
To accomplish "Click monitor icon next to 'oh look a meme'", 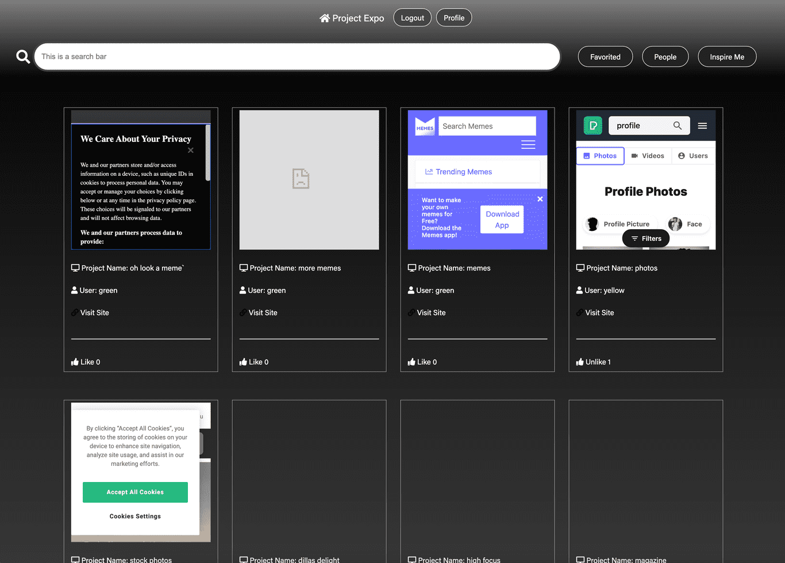I will 75,268.
